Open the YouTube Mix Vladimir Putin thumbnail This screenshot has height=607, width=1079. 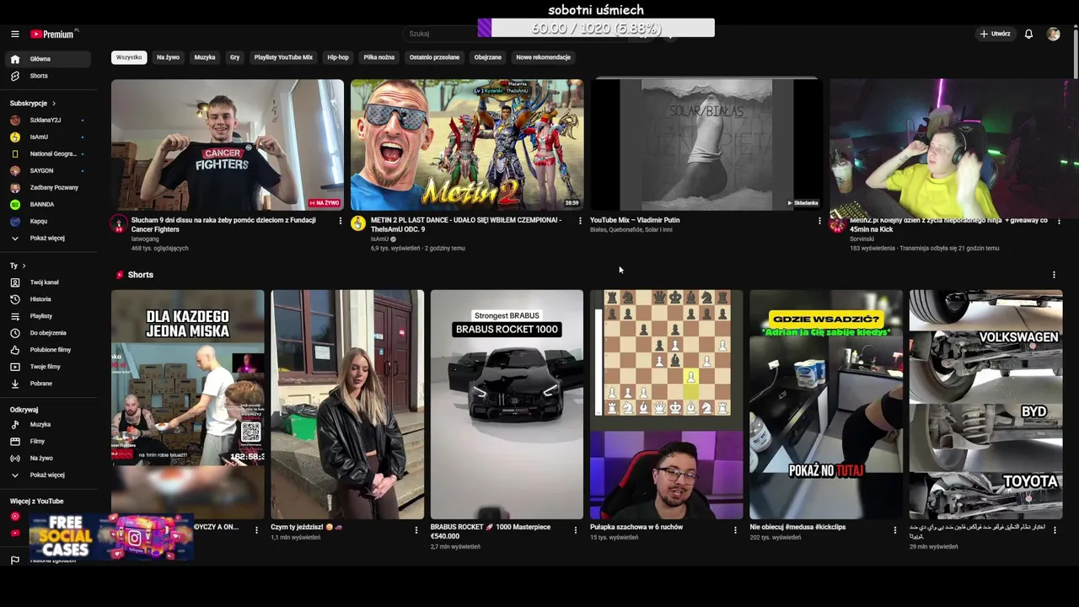coord(706,144)
